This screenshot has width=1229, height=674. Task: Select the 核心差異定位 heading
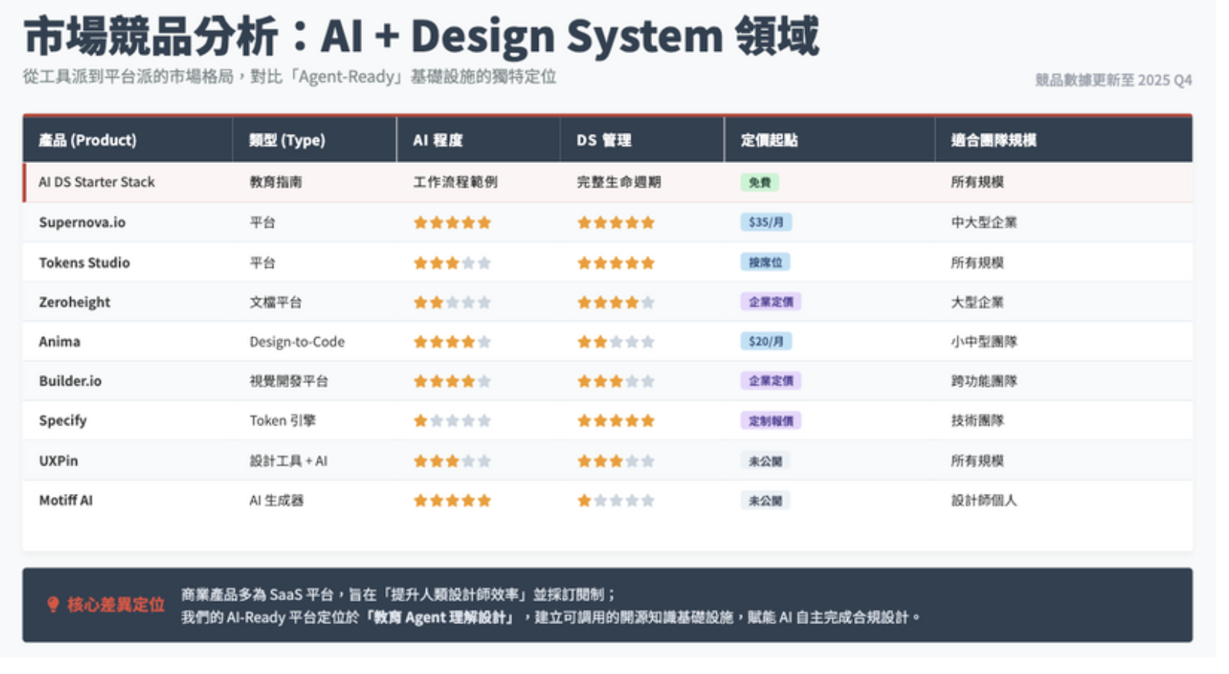116,605
